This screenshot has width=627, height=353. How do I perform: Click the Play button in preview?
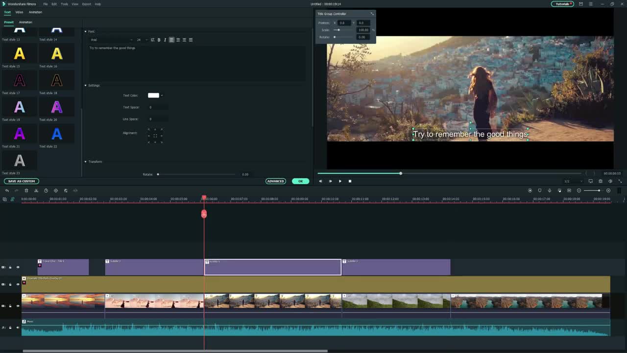[340, 181]
